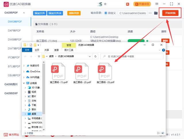The width and height of the screenshot is (184, 139).
Task: Open the 文件 tab in Explorer ribbon
Action: [27, 50]
